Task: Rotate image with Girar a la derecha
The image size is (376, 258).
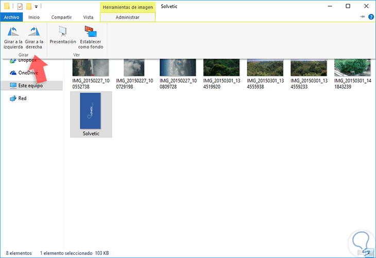Action: (34, 38)
